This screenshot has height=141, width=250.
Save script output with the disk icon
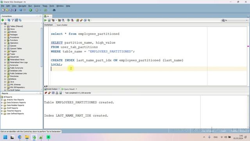click(53, 93)
